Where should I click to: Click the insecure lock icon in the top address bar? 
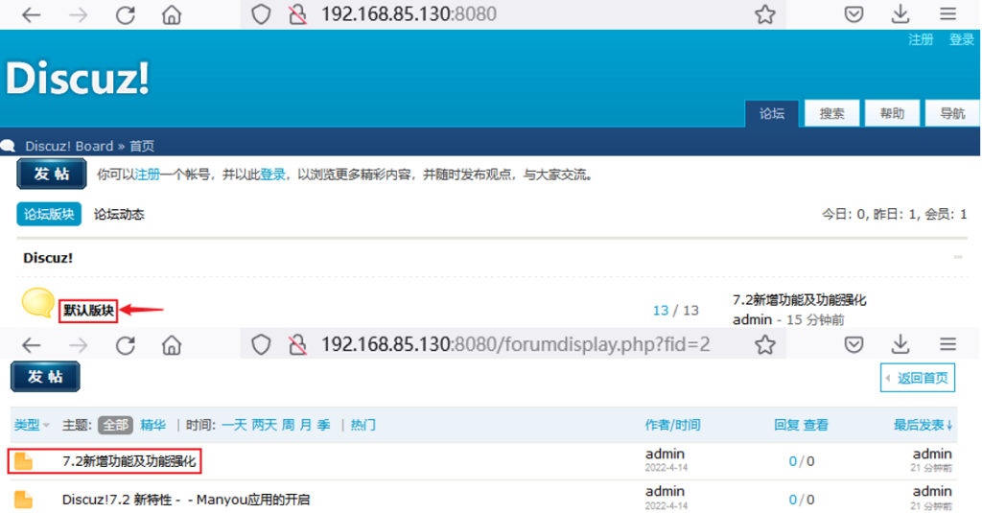point(297,14)
